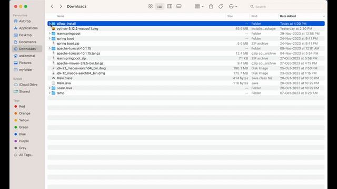
Task: Click the Search field
Action: [286, 7]
